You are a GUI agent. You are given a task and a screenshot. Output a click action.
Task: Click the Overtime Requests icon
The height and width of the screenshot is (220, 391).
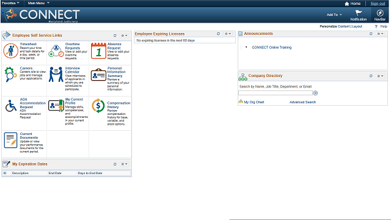point(56,51)
